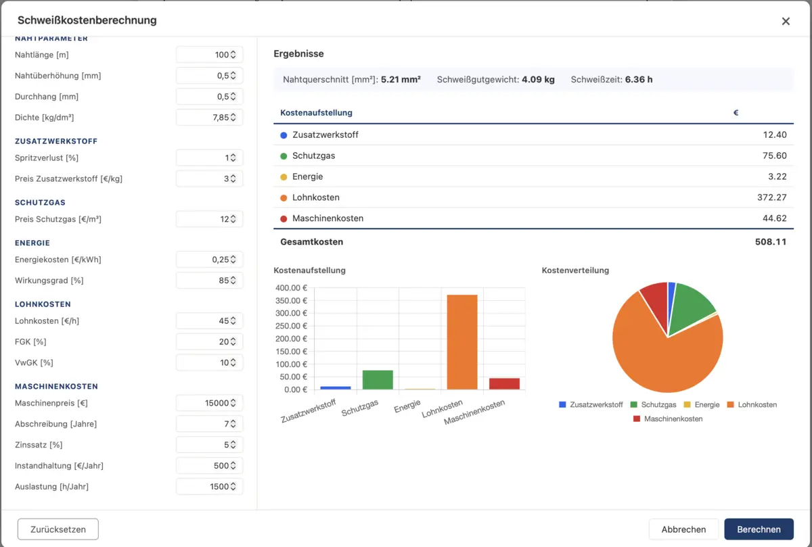Click the orange Lohnkosten bar in bar chart
The image size is (812, 547).
[x=461, y=342]
